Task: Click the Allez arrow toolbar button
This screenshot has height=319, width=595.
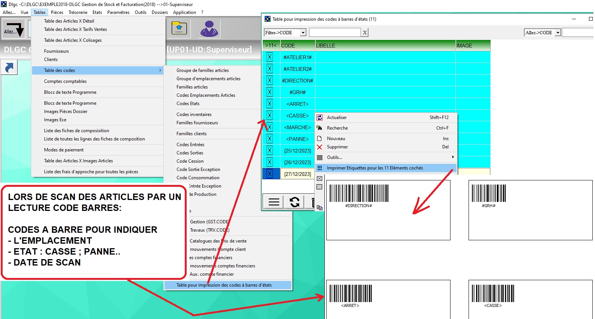Action: (14, 29)
